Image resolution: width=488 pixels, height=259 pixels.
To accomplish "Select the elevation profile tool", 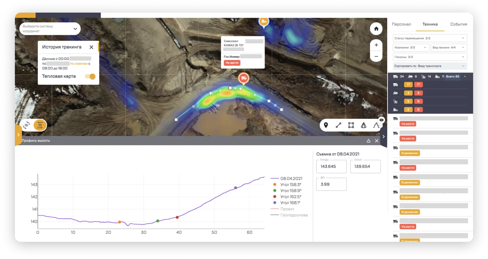I will 376,125.
